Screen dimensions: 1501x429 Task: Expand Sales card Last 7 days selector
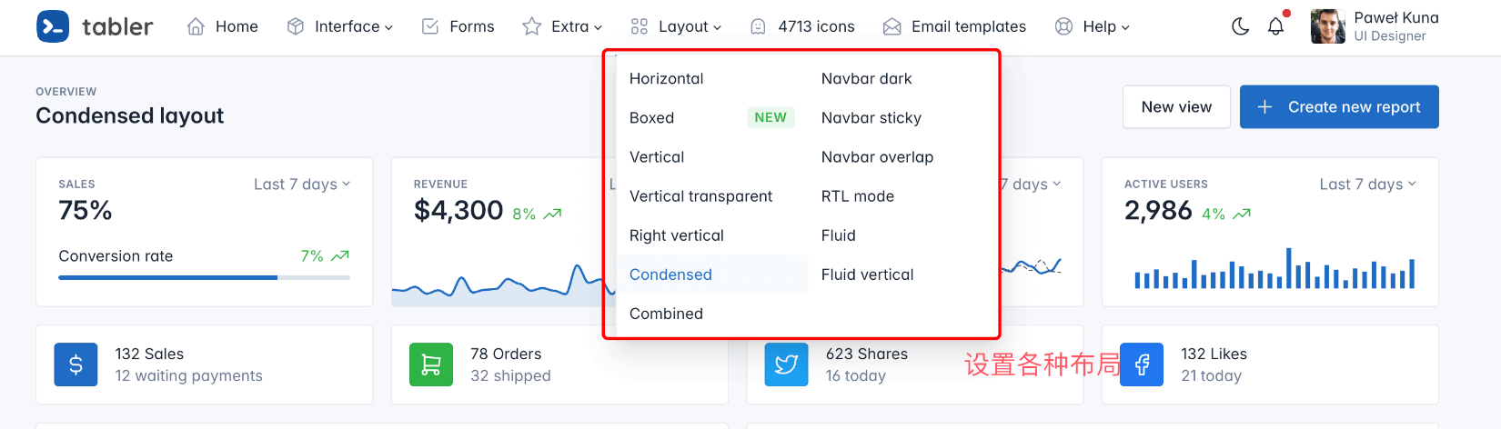pos(302,184)
